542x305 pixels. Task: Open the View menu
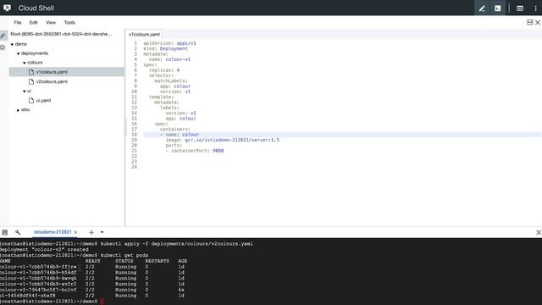[x=51, y=23]
